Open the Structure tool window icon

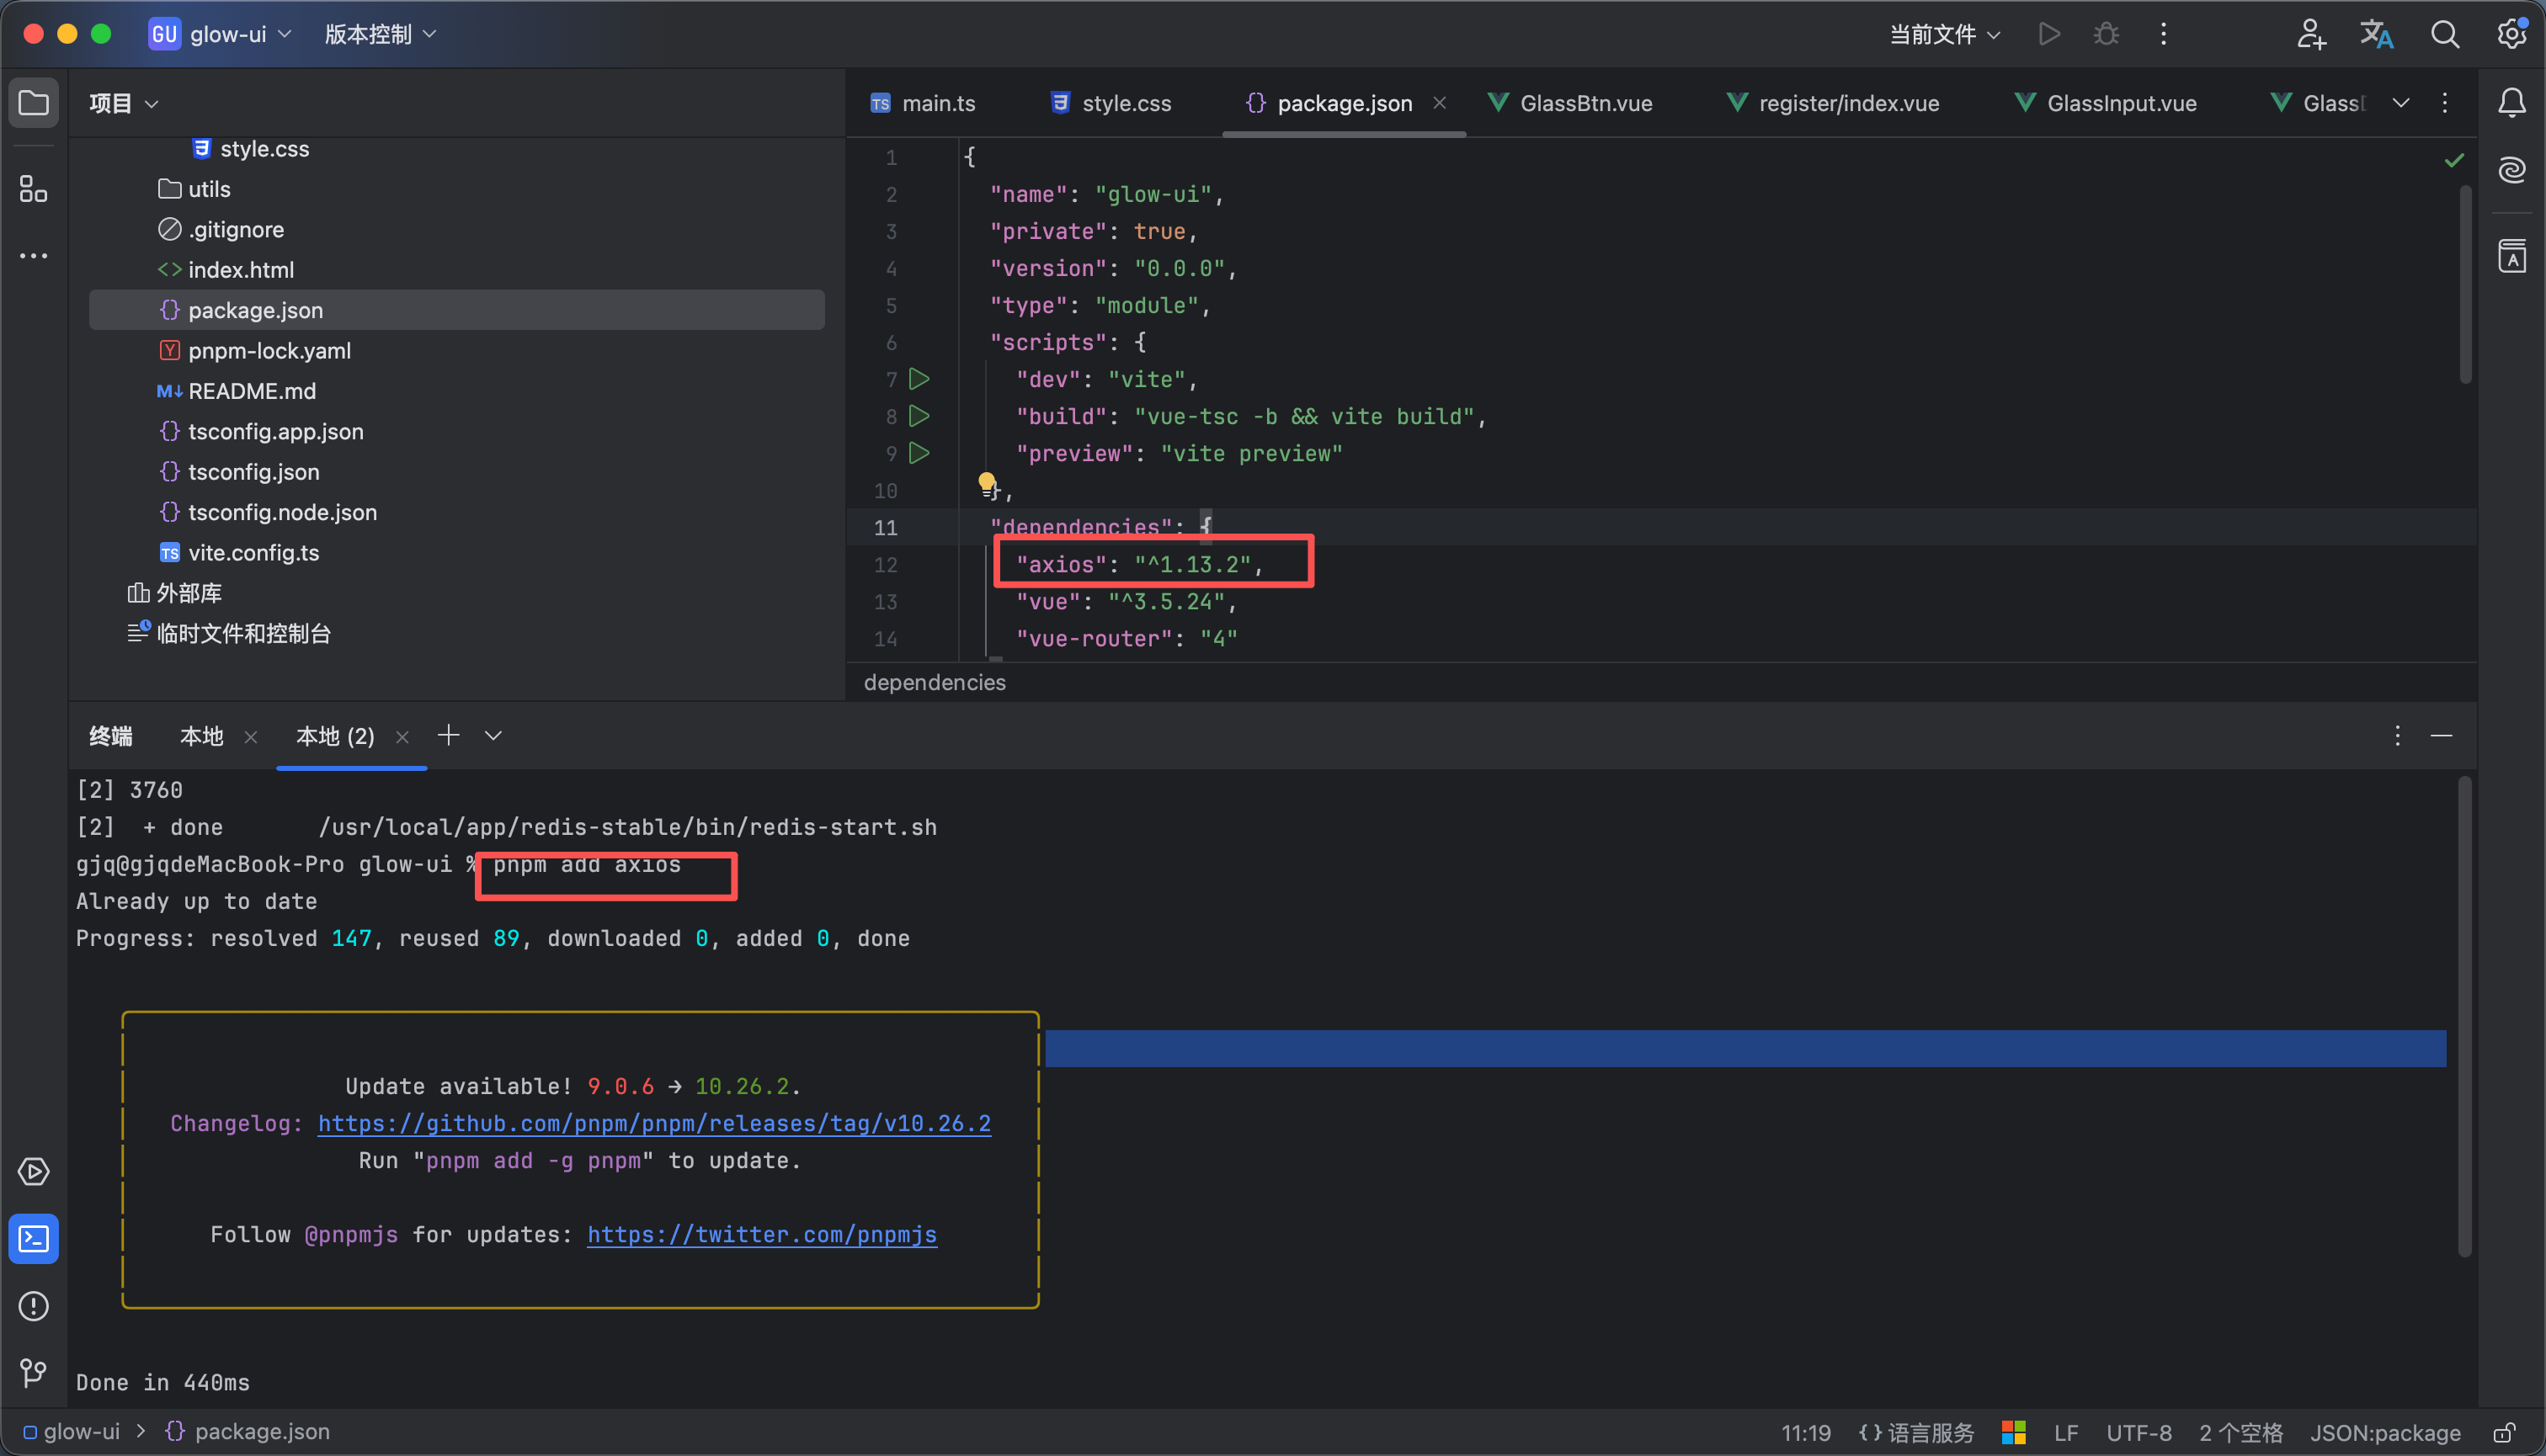(33, 188)
